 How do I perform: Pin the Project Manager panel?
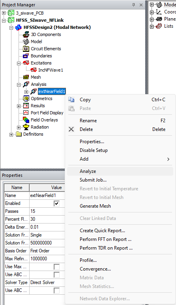[x=133, y=5]
